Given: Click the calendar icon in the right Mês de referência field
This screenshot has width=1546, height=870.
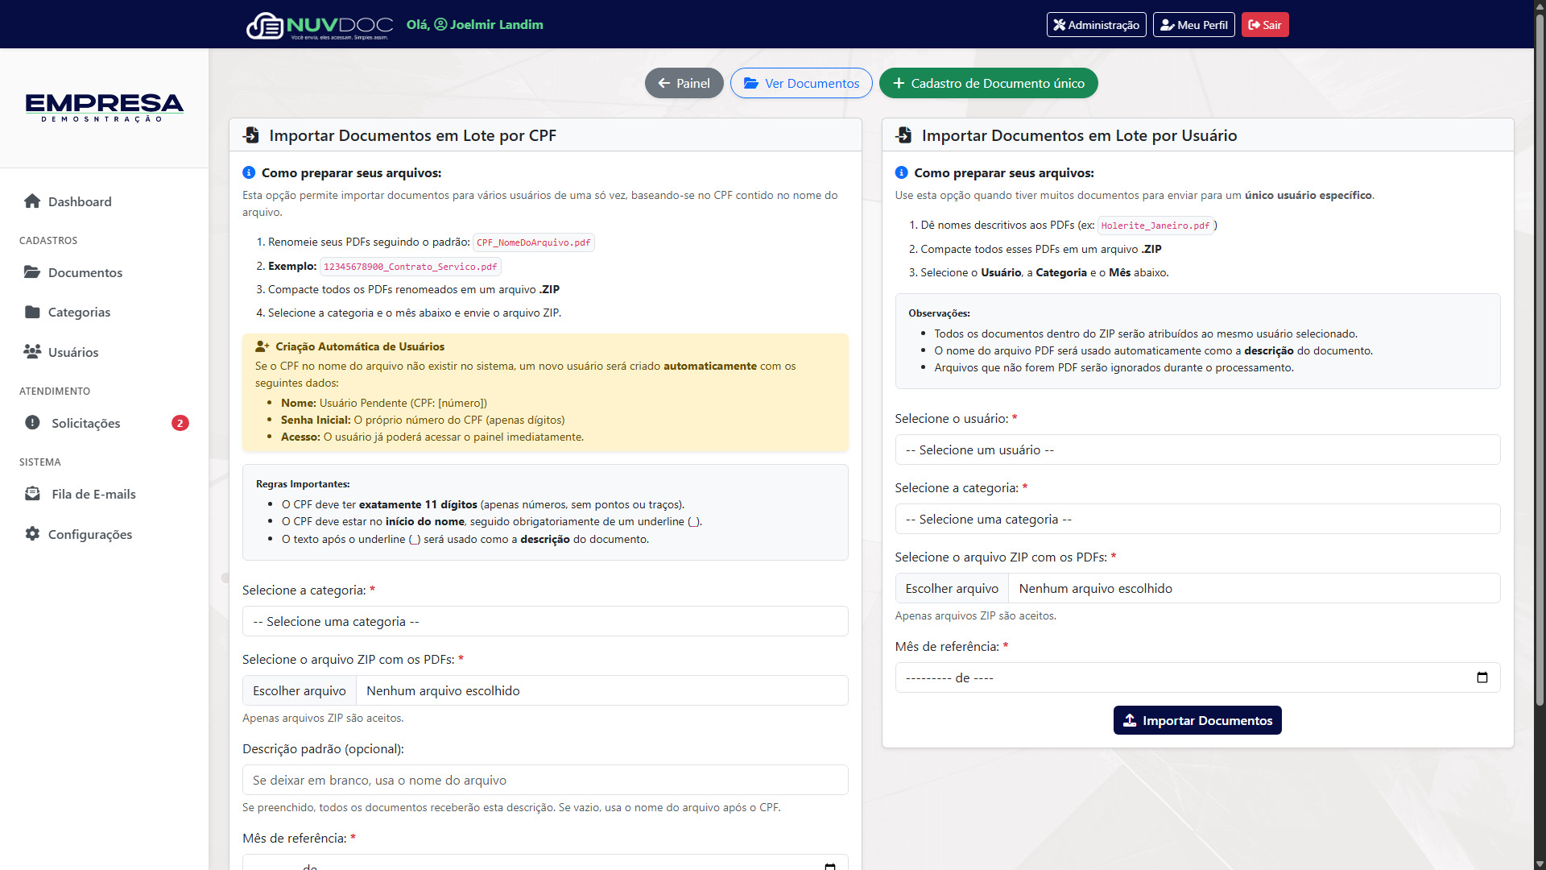Looking at the screenshot, I should coord(1482,677).
